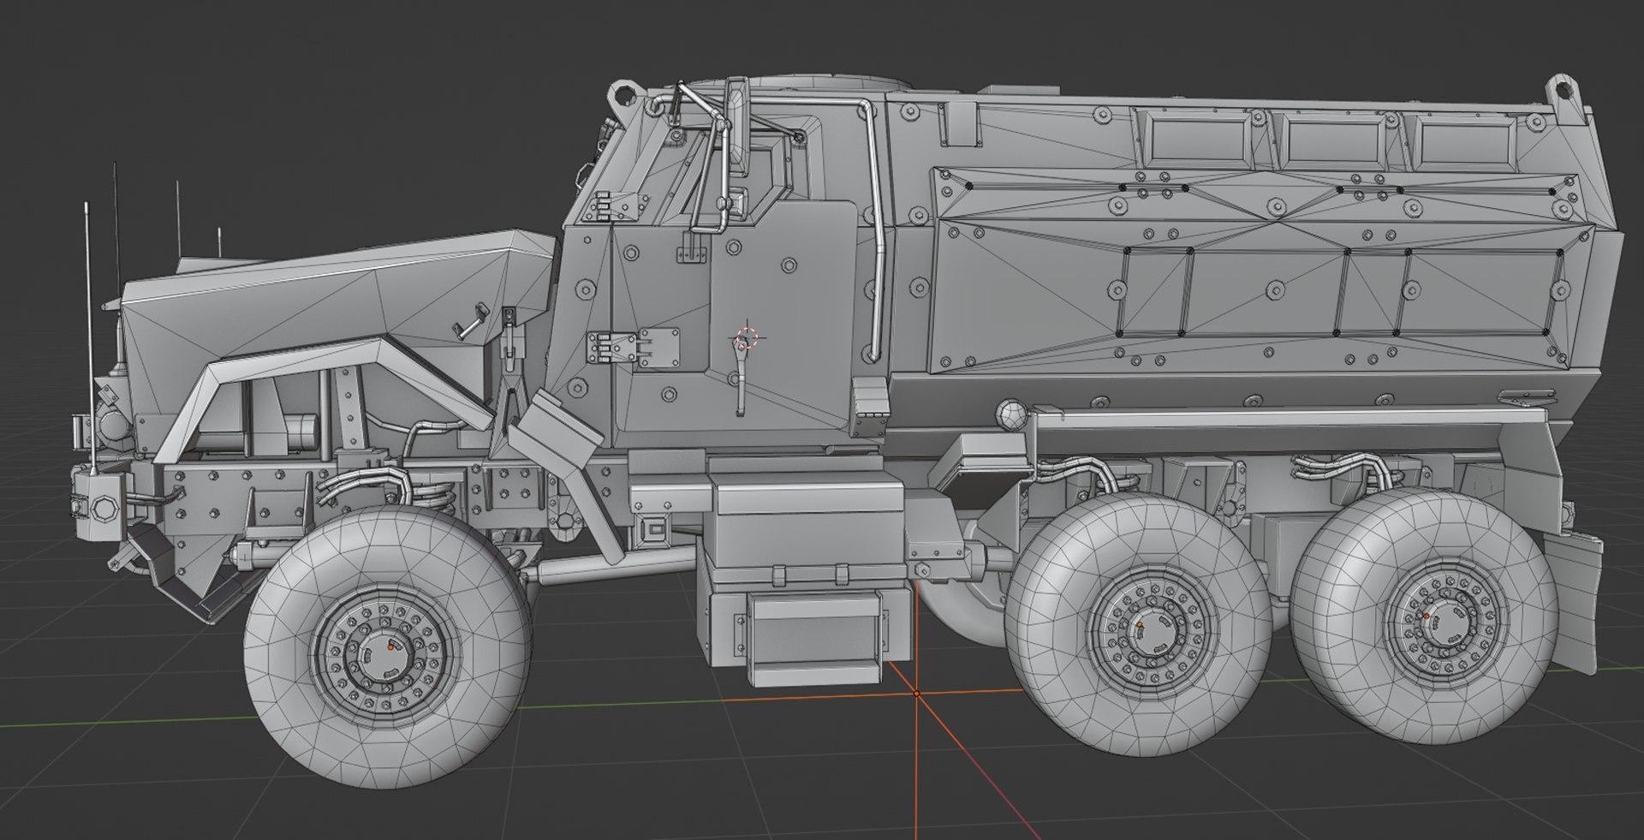
Task: Select the lowest storage box under the cab
Action: point(813,638)
